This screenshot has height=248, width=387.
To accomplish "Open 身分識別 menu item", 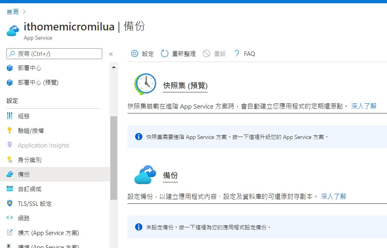I will [x=30, y=160].
